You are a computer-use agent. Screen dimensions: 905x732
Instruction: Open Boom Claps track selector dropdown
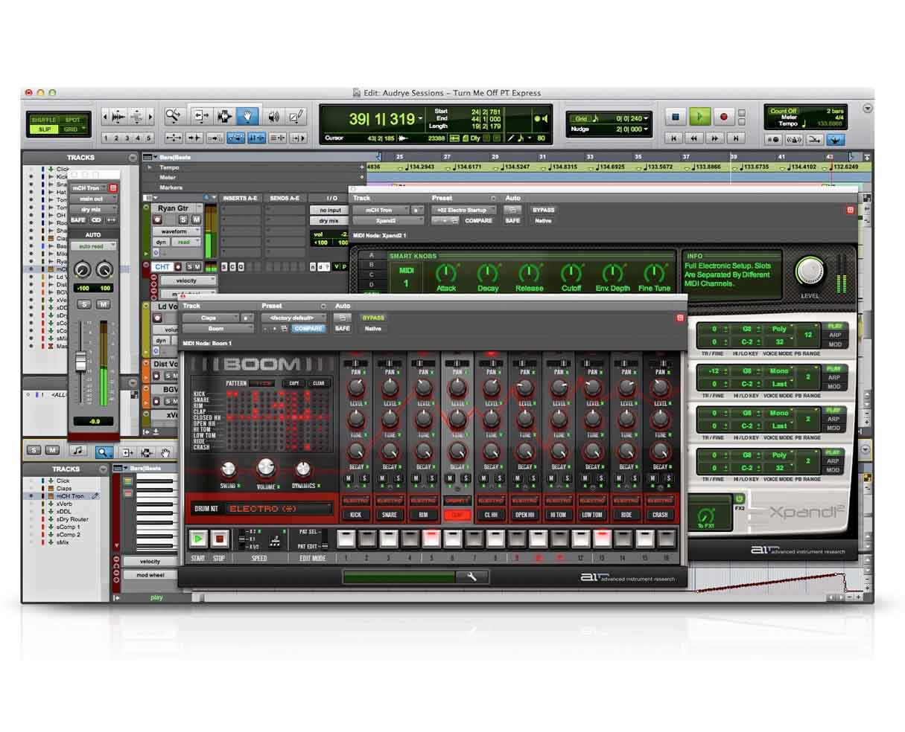[210, 318]
